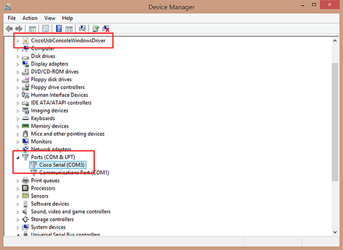The height and width of the screenshot is (250, 343).
Task: Expand the CiscoUsbConsoleWindowsDriver node
Action: pos(18,41)
